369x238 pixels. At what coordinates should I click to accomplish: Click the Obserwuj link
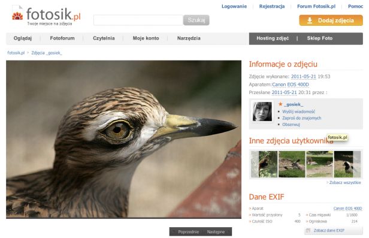pyautogui.click(x=291, y=124)
